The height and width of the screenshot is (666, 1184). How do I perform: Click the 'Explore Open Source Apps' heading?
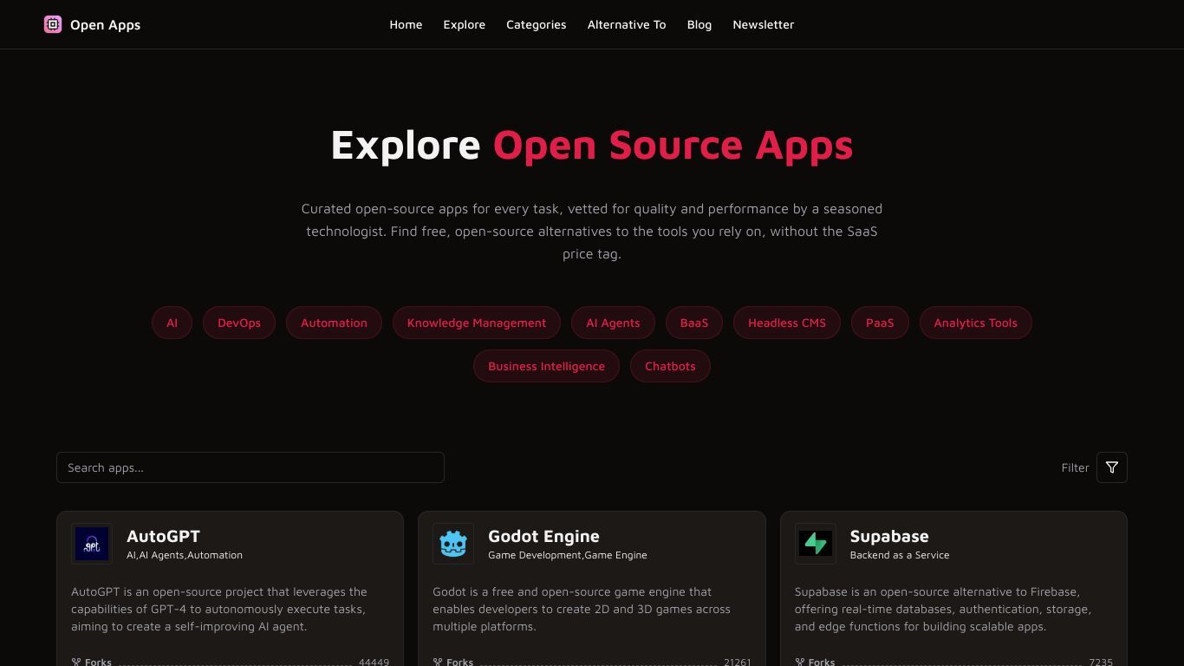(x=592, y=145)
